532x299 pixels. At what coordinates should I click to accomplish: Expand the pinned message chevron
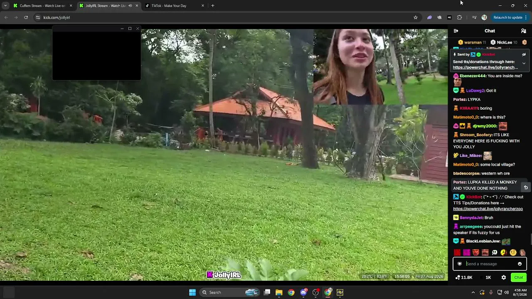(x=524, y=64)
